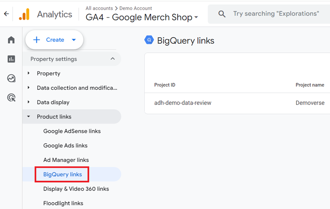Expand the Data display arrow

[28, 102]
